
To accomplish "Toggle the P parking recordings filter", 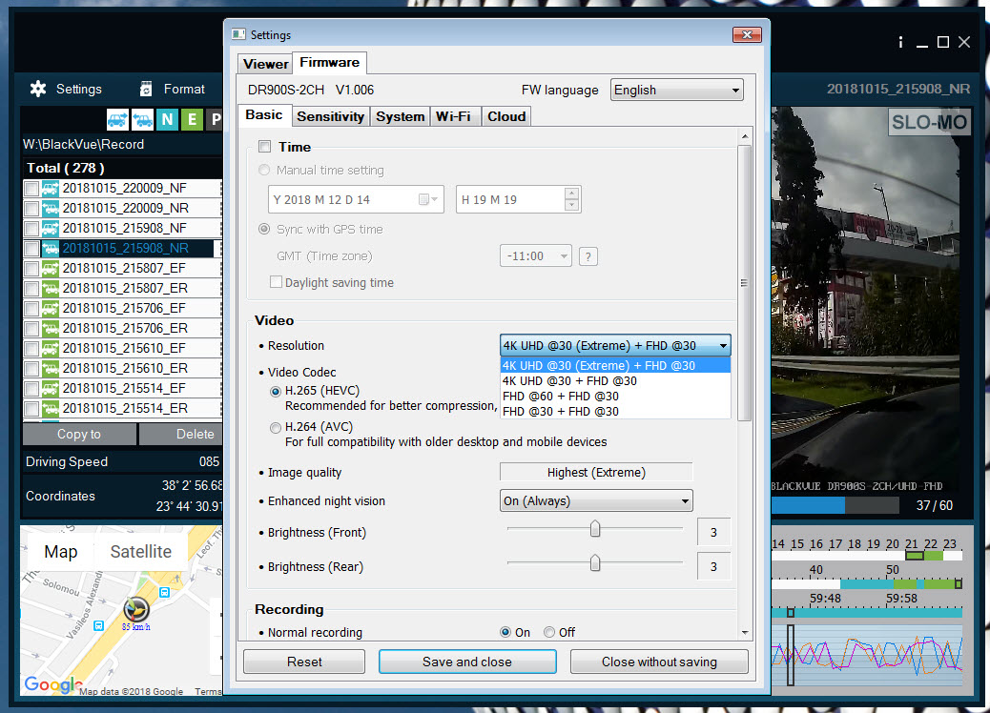I will [215, 119].
